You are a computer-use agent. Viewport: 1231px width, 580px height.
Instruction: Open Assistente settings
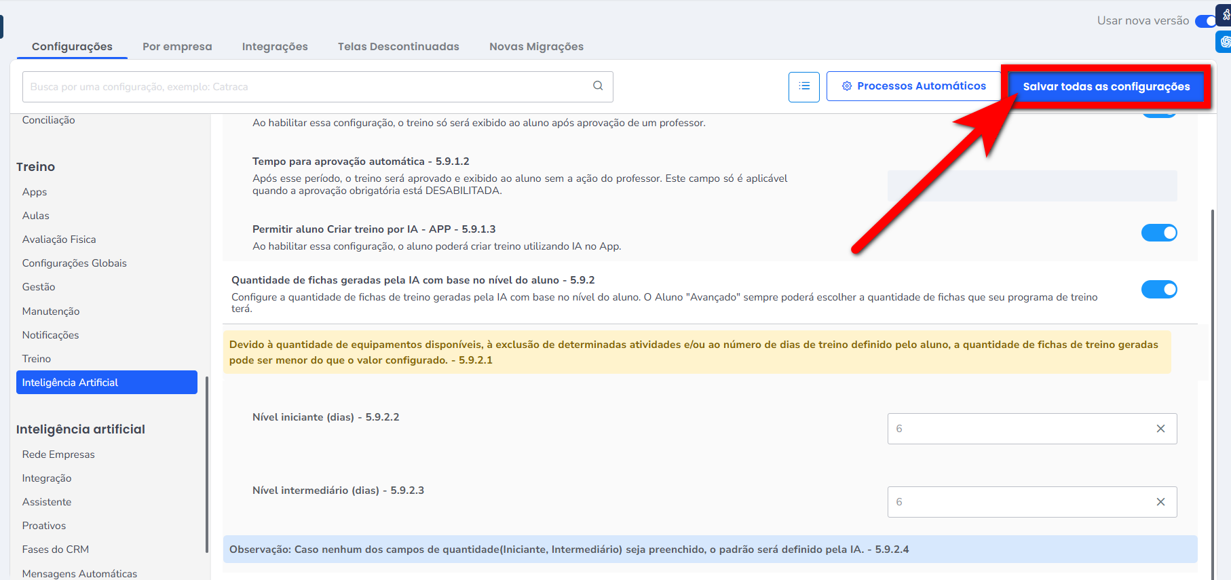pyautogui.click(x=47, y=502)
